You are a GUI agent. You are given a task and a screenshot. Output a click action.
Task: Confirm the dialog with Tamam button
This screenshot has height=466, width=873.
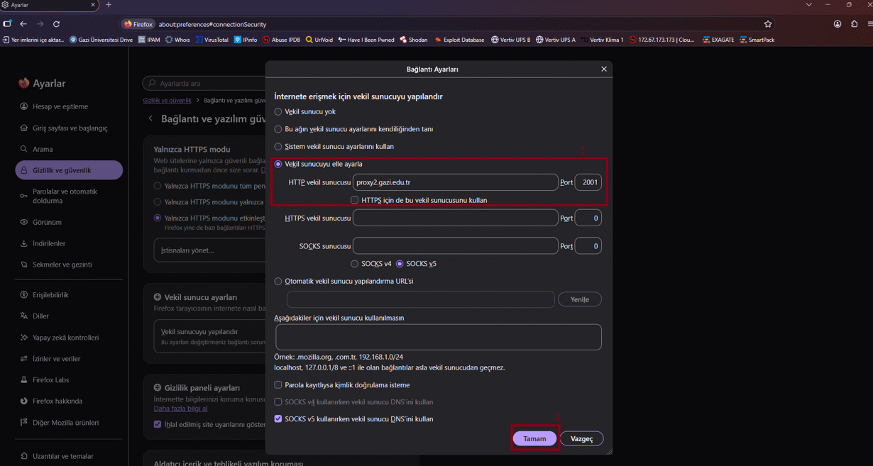pos(534,438)
